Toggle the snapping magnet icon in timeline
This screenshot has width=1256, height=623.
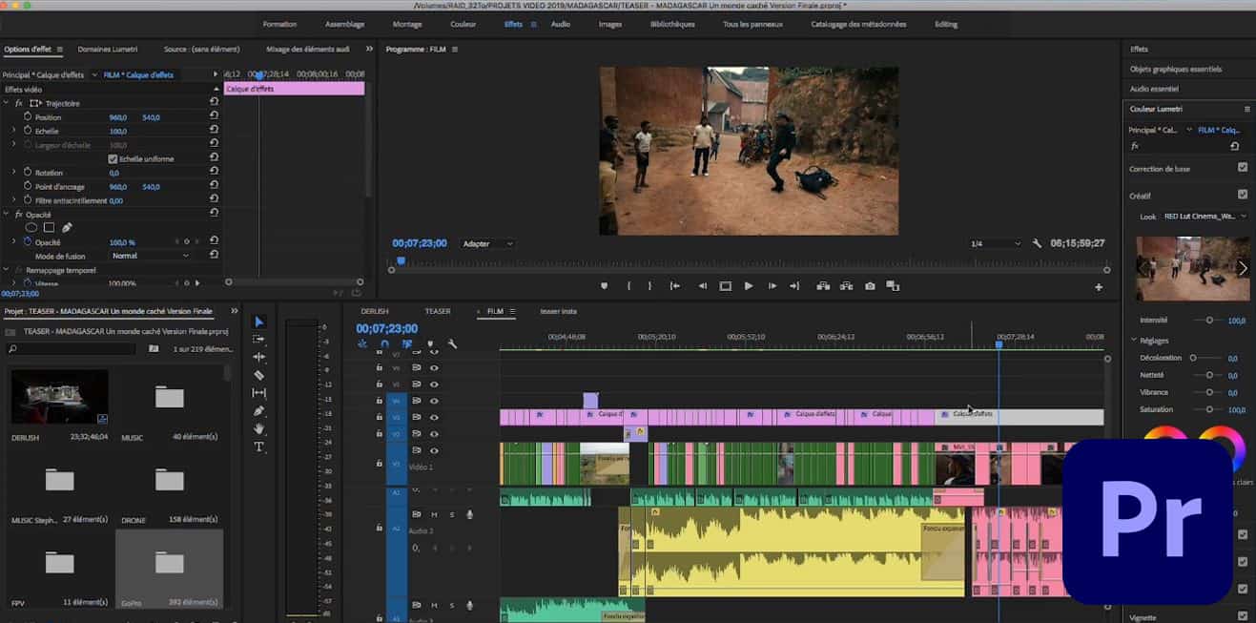(385, 343)
